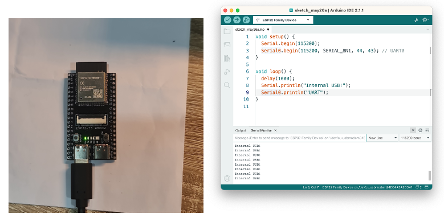The height and width of the screenshot is (218, 444).
Task: Click line number 5 in gutter
Action: click(247, 64)
